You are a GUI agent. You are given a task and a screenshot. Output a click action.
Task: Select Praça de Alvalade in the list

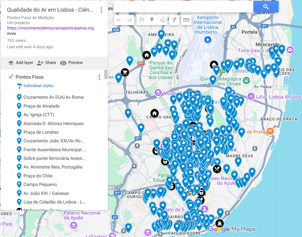[41, 106]
